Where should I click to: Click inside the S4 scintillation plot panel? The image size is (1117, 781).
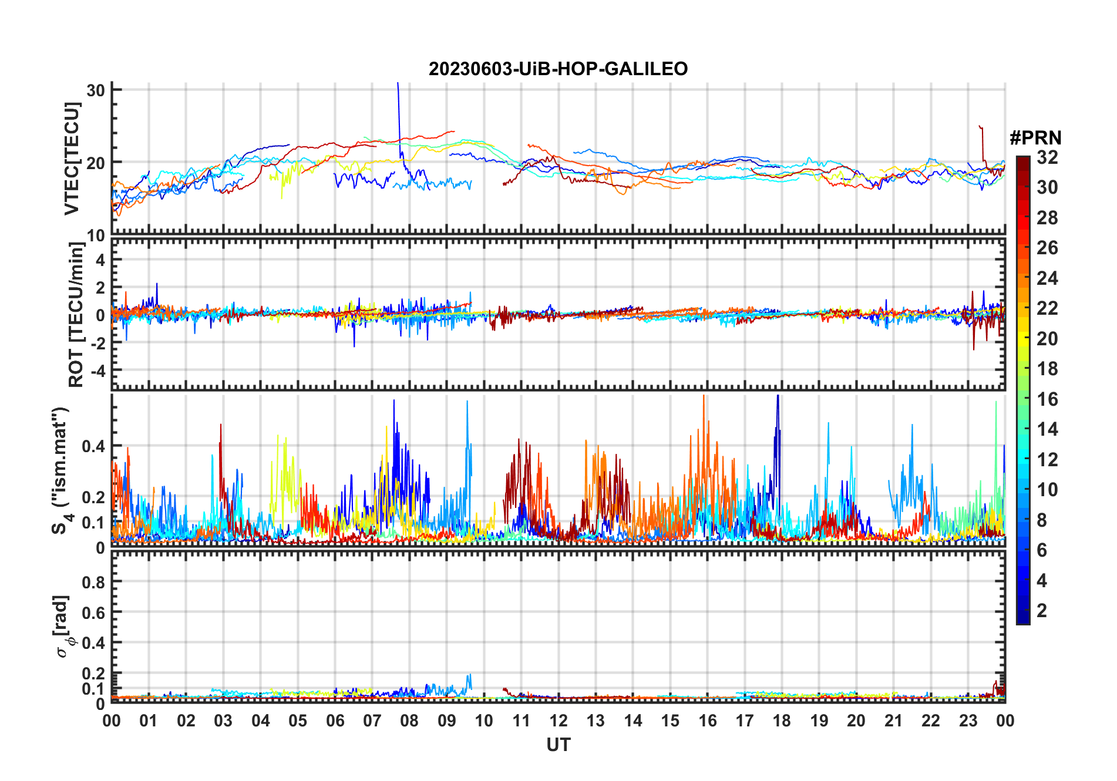[558, 470]
